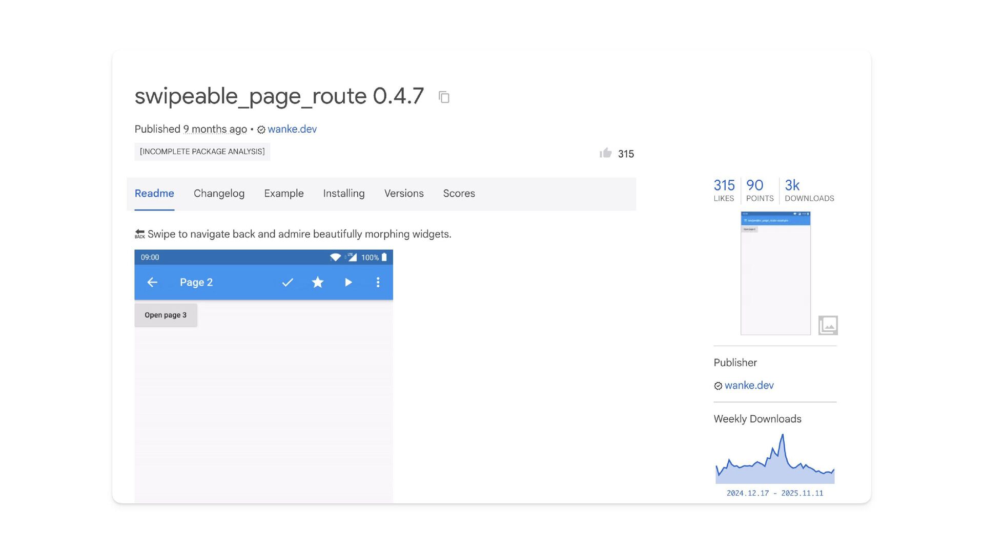This screenshot has width=984, height=553.
Task: Click the package screenshot thumbnail
Action: point(775,273)
